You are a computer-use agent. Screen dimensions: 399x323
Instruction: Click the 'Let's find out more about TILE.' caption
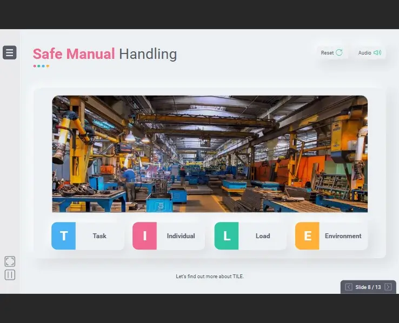click(x=210, y=276)
